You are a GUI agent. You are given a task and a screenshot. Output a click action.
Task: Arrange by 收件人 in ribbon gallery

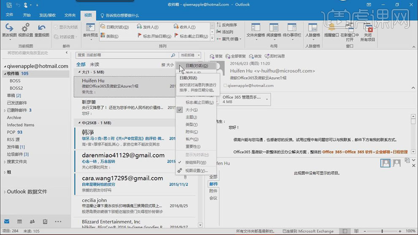click(x=185, y=27)
